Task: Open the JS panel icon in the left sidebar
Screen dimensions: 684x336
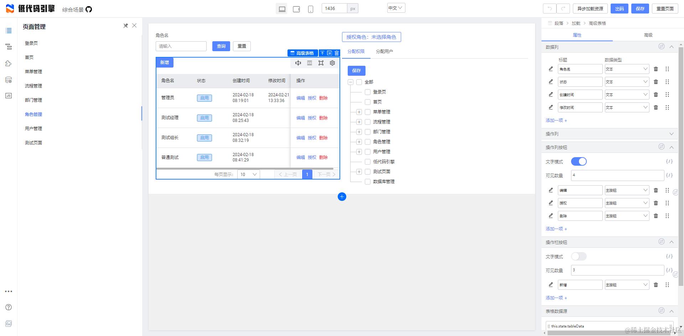Action: pyautogui.click(x=9, y=95)
